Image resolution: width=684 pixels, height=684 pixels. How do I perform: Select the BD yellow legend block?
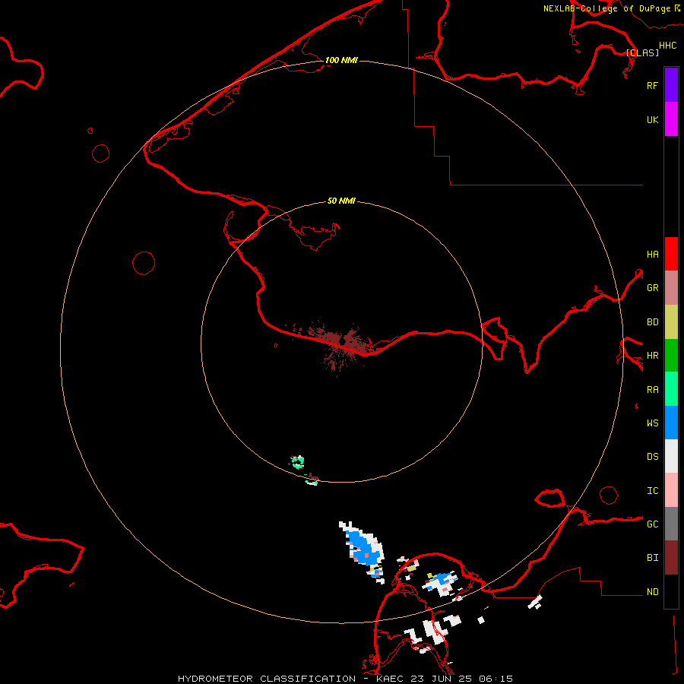coord(671,322)
